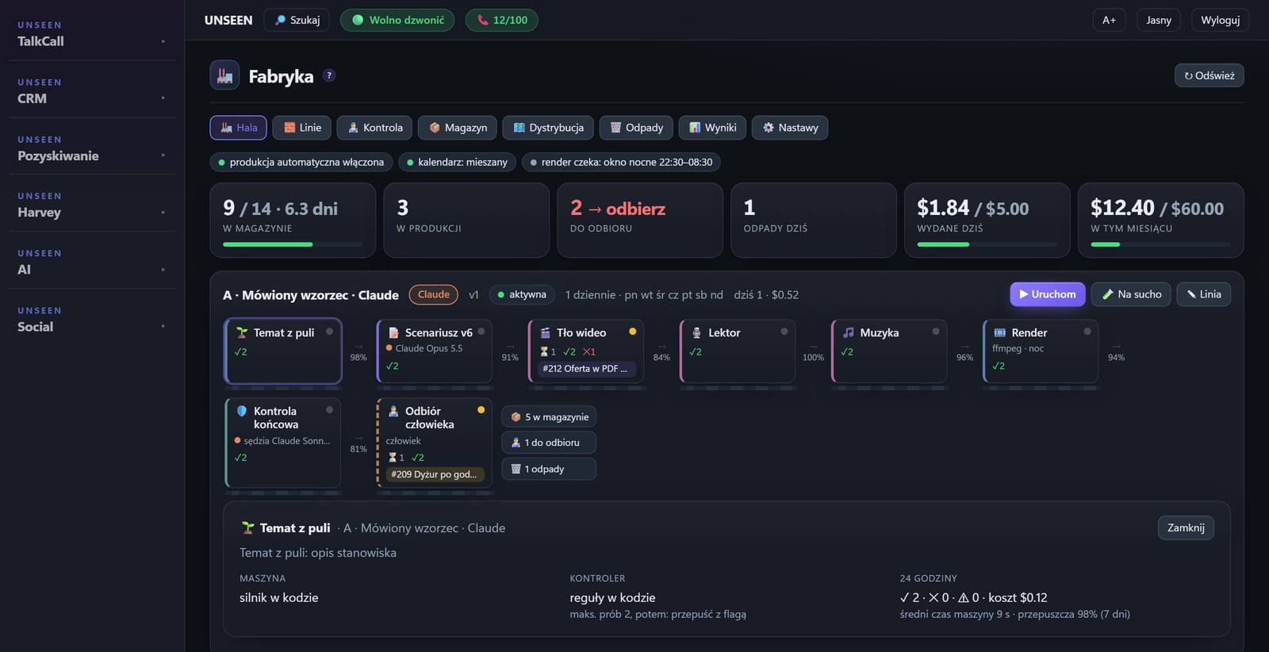Image resolution: width=1269 pixels, height=652 pixels.
Task: Click the film icon on Render card
Action: pos(999,332)
